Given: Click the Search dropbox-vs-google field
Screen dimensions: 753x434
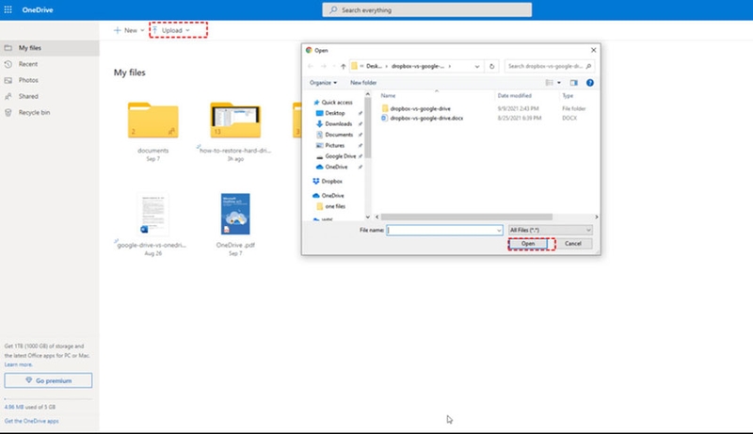Looking at the screenshot, I should [x=550, y=66].
